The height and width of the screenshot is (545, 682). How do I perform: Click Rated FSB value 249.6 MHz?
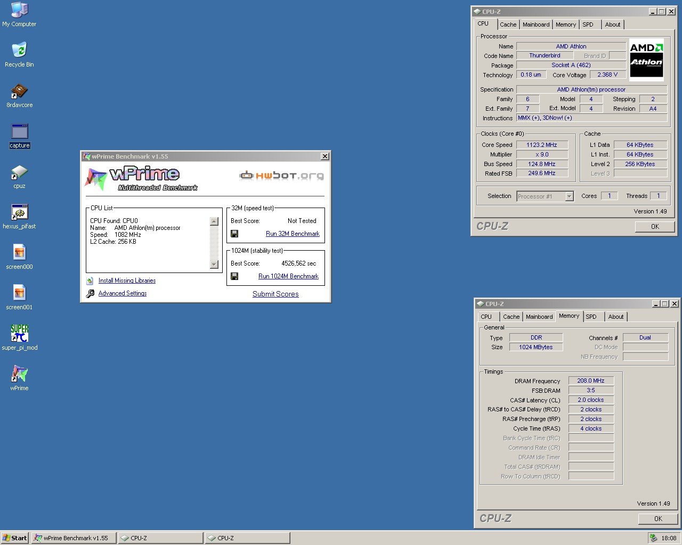[542, 174]
